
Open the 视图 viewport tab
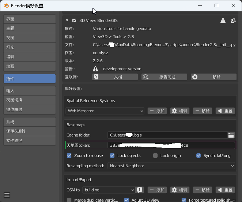[x=30, y=38]
